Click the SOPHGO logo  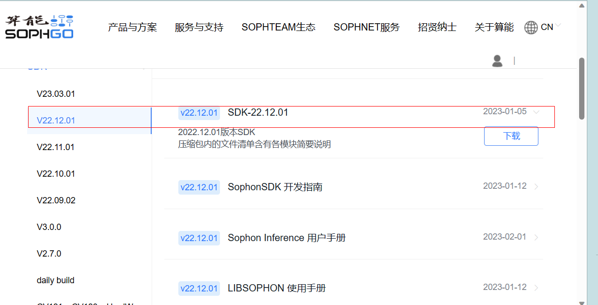coord(39,27)
